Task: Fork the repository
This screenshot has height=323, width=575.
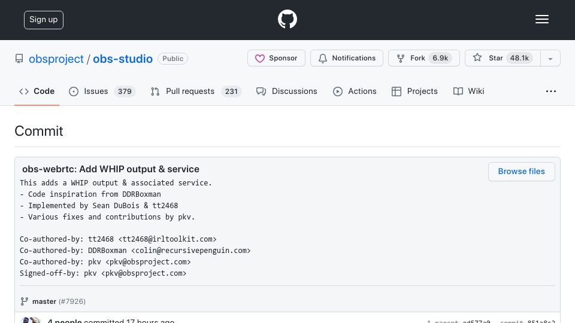Action: [424, 58]
